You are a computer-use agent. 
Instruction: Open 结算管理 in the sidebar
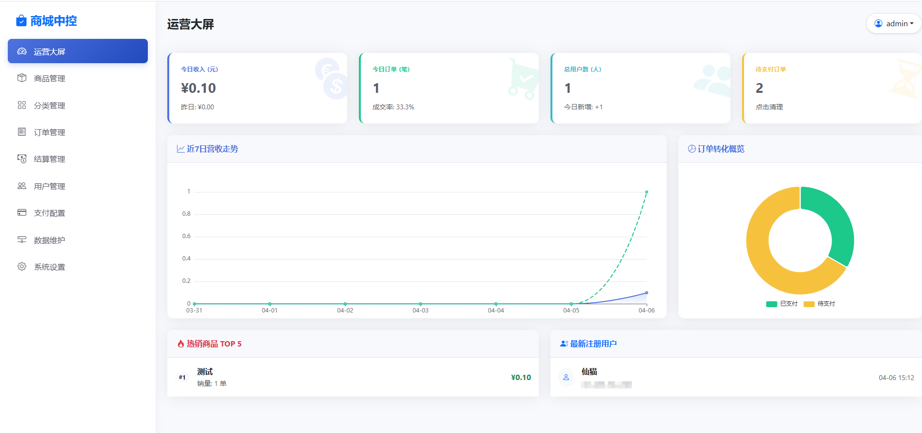pyautogui.click(x=49, y=159)
